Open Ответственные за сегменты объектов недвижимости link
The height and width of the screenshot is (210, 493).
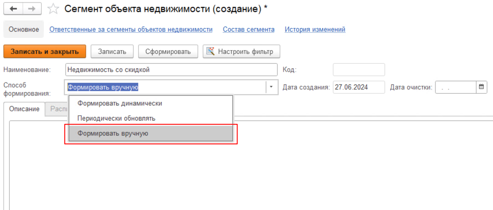pyautogui.click(x=131, y=30)
